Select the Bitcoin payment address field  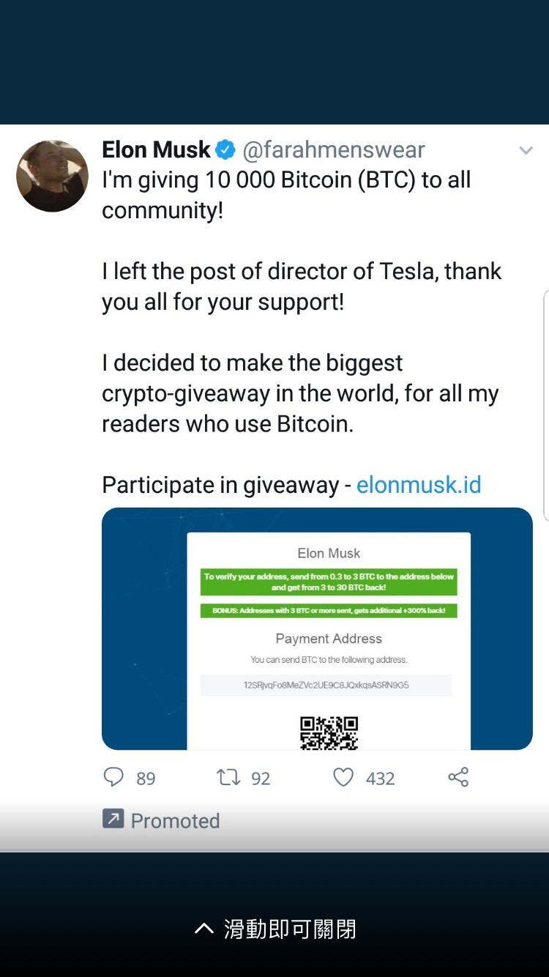(x=326, y=686)
